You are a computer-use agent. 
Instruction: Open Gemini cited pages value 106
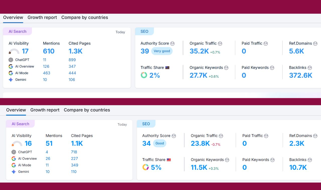tap(72, 80)
